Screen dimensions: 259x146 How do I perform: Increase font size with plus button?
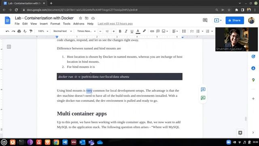(113, 31)
